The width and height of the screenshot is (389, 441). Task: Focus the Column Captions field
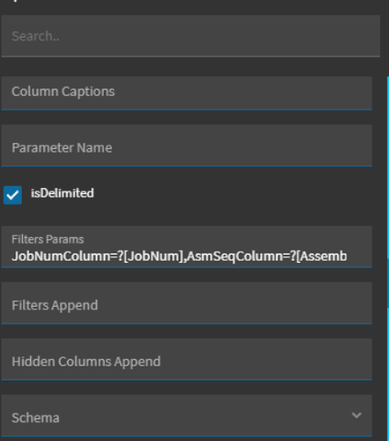coord(187,93)
